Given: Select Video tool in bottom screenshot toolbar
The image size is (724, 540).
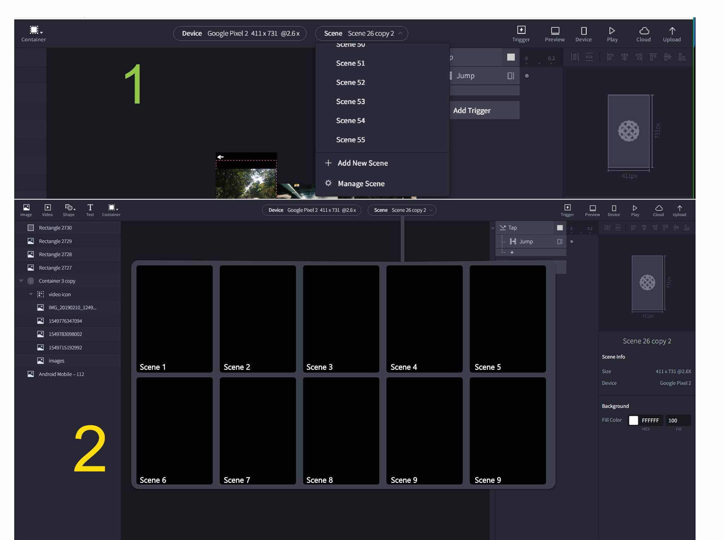Looking at the screenshot, I should click(47, 210).
